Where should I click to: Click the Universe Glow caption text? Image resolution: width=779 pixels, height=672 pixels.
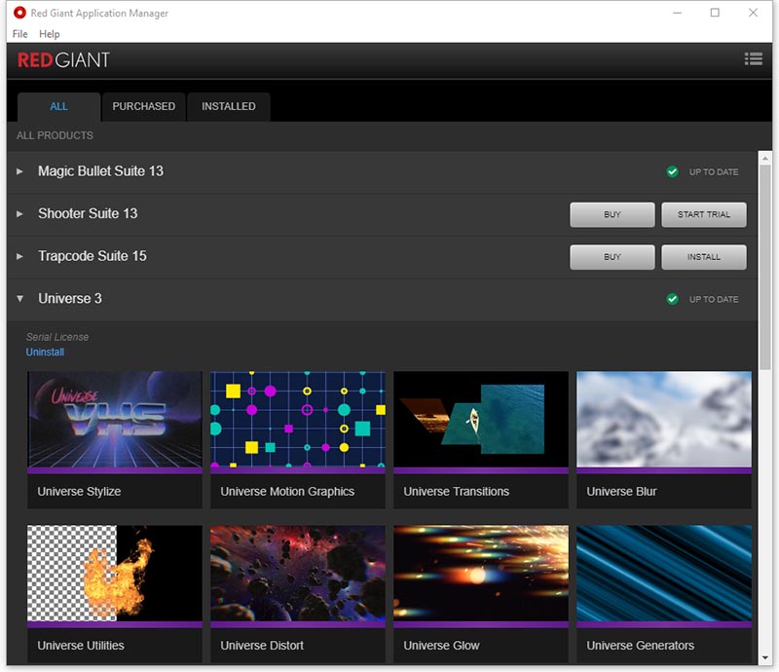(x=441, y=646)
